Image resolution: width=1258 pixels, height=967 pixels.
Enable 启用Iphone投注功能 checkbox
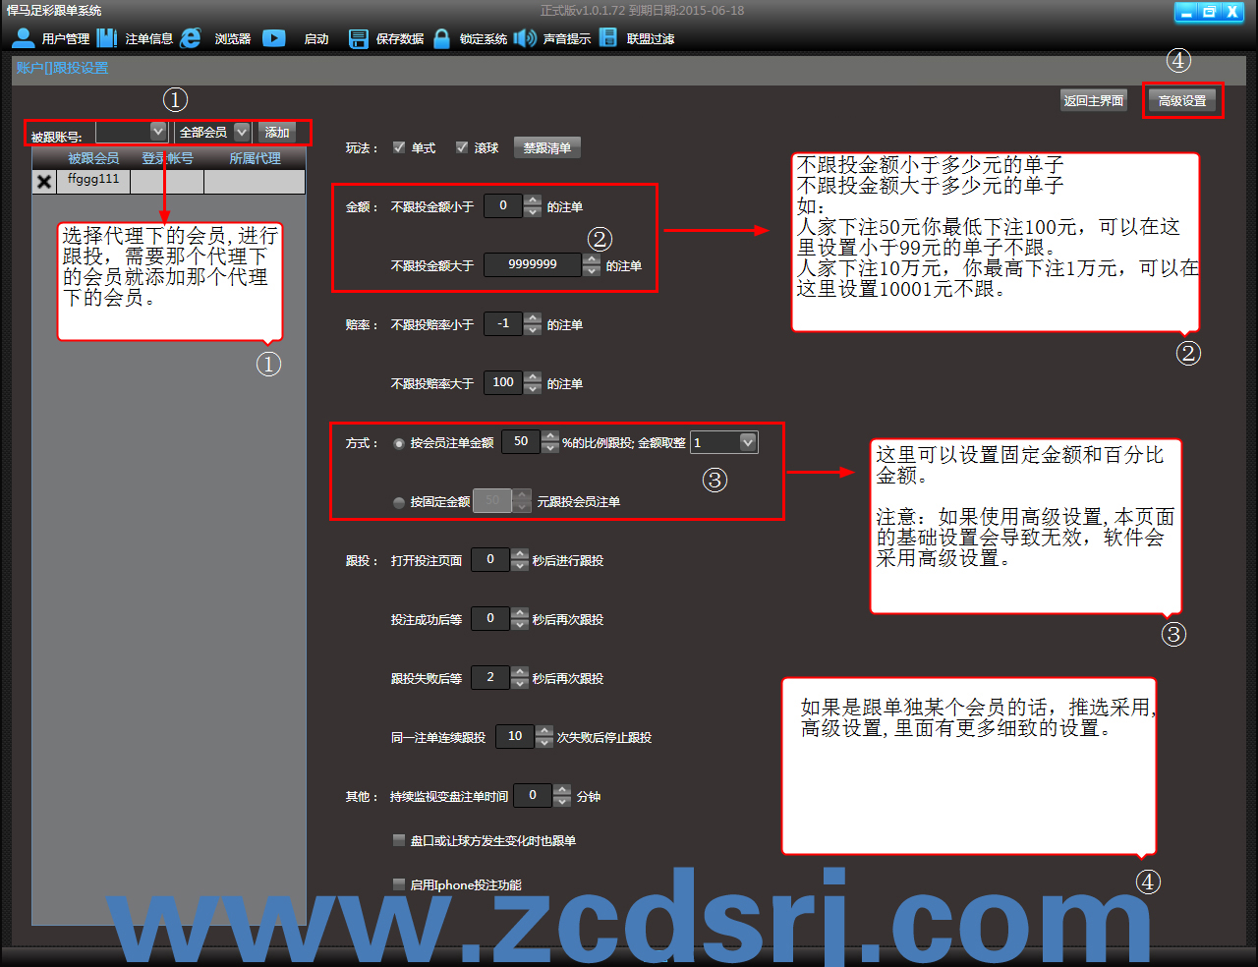(x=399, y=884)
